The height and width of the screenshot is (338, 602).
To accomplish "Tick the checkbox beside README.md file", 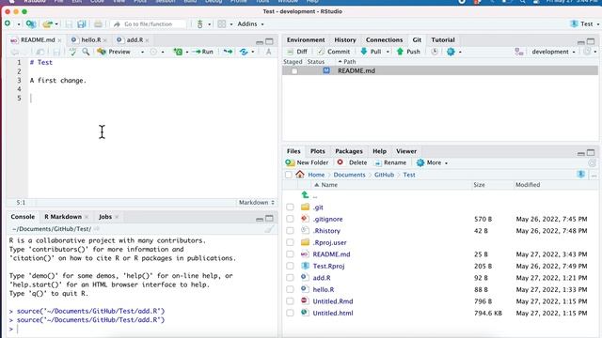I will 290,254.
